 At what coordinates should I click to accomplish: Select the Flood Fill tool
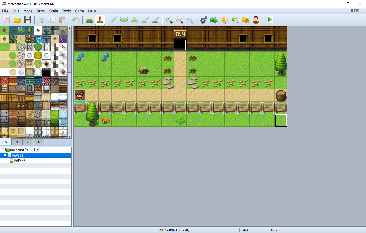click(145, 20)
